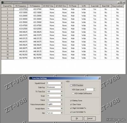Open the TX Time Out dropdown
Viewport: 127px width, 123px height.
coord(62,91)
